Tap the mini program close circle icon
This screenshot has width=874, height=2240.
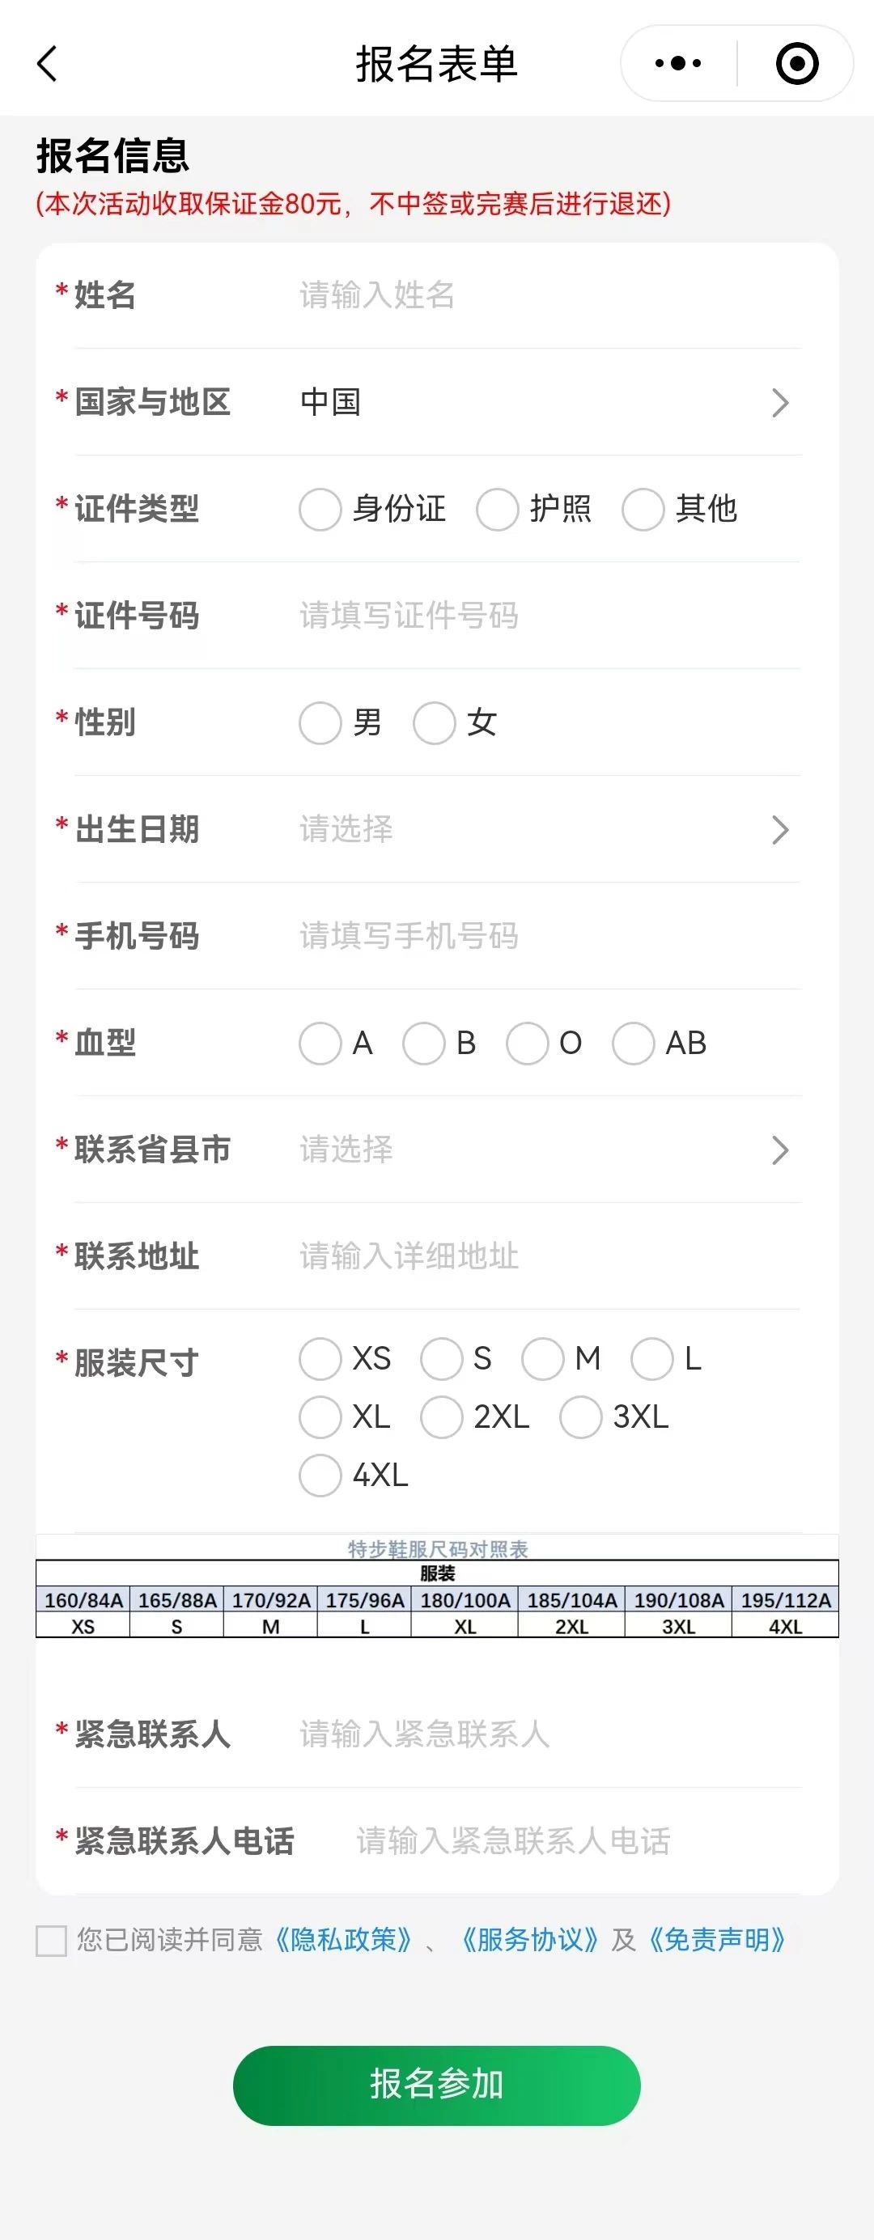pyautogui.click(x=796, y=63)
